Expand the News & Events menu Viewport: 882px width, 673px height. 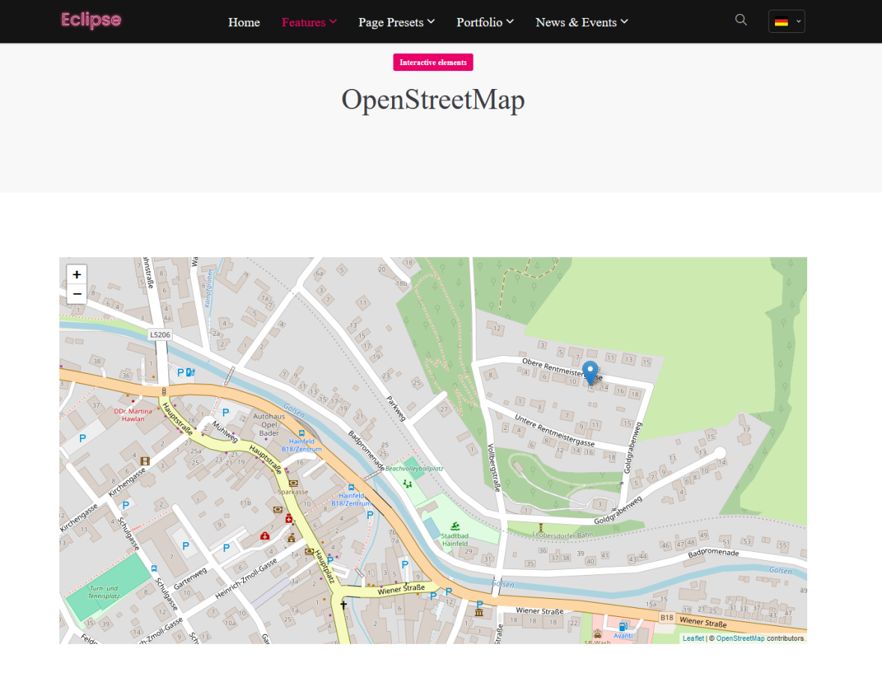coord(581,22)
